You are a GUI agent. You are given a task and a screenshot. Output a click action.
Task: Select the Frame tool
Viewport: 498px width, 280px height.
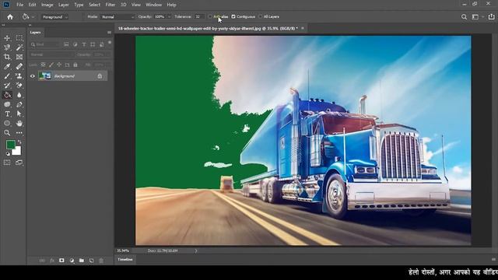[x=19, y=57]
